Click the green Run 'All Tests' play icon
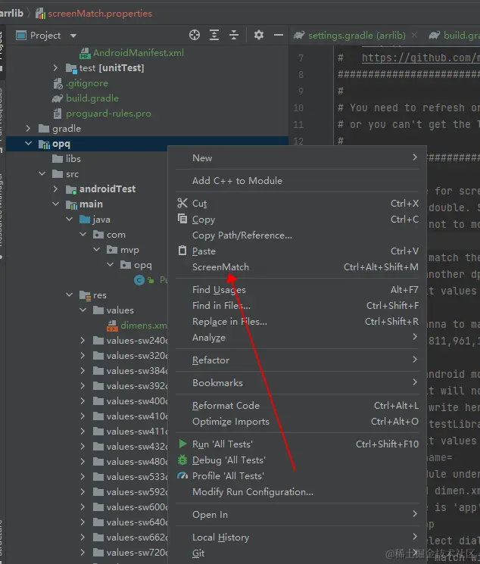The height and width of the screenshot is (564, 480). [x=182, y=444]
